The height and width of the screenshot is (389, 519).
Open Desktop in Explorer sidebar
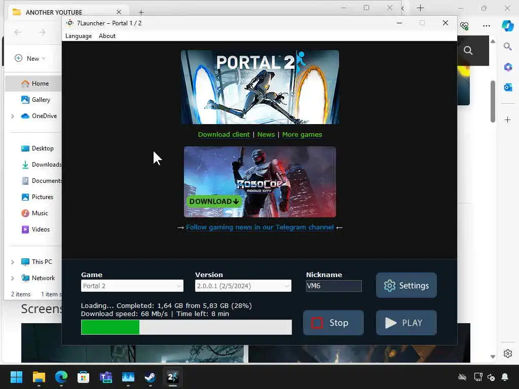tap(37, 148)
